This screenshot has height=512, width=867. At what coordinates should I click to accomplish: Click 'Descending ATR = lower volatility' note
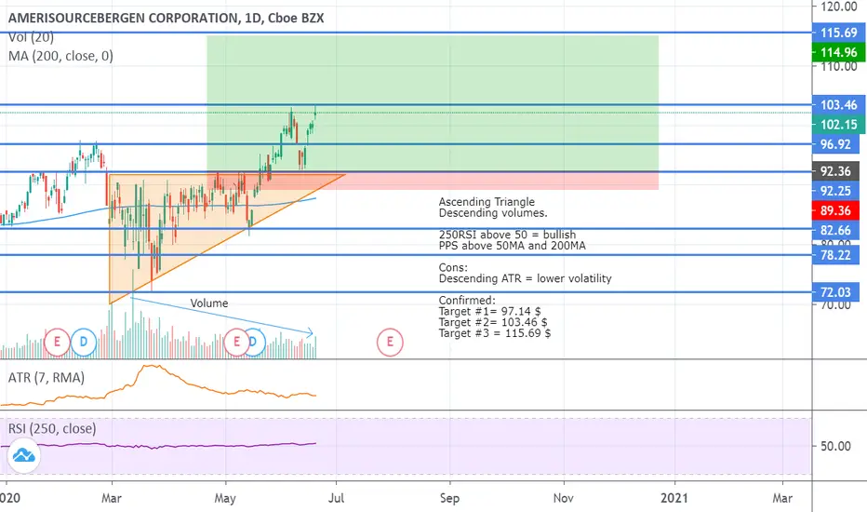coord(525,278)
